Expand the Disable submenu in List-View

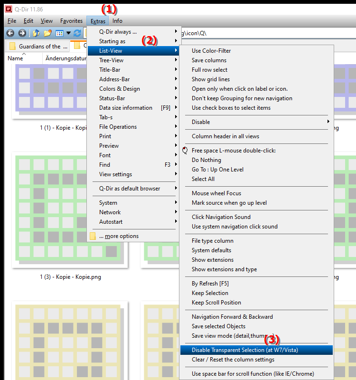pos(256,122)
